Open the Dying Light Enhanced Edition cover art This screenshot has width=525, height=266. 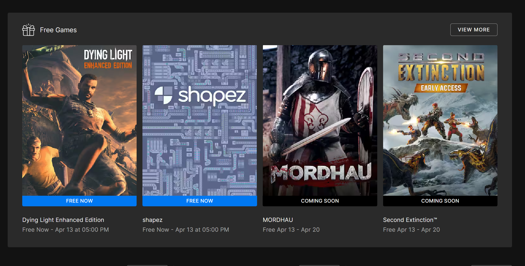(x=79, y=120)
